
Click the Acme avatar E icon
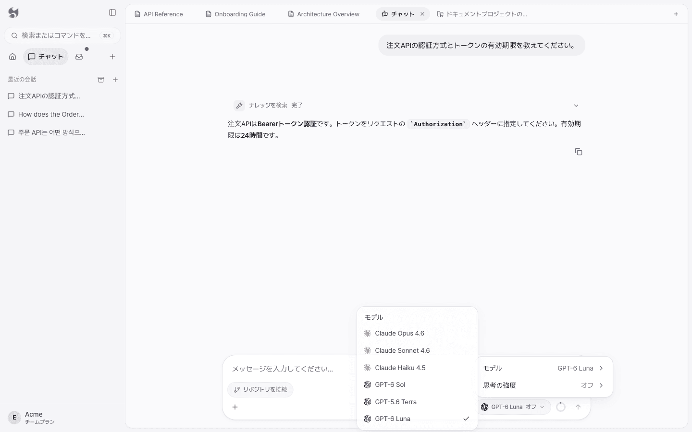click(14, 418)
